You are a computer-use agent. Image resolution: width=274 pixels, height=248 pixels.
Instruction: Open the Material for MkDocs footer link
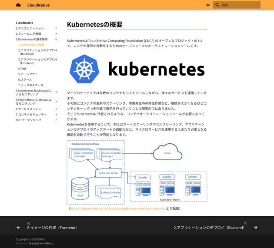click(x=41, y=244)
